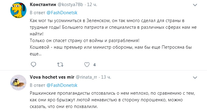Screen dimensions: 207x111
Task: Click the handle @rinata_rr
Action: point(86,77)
